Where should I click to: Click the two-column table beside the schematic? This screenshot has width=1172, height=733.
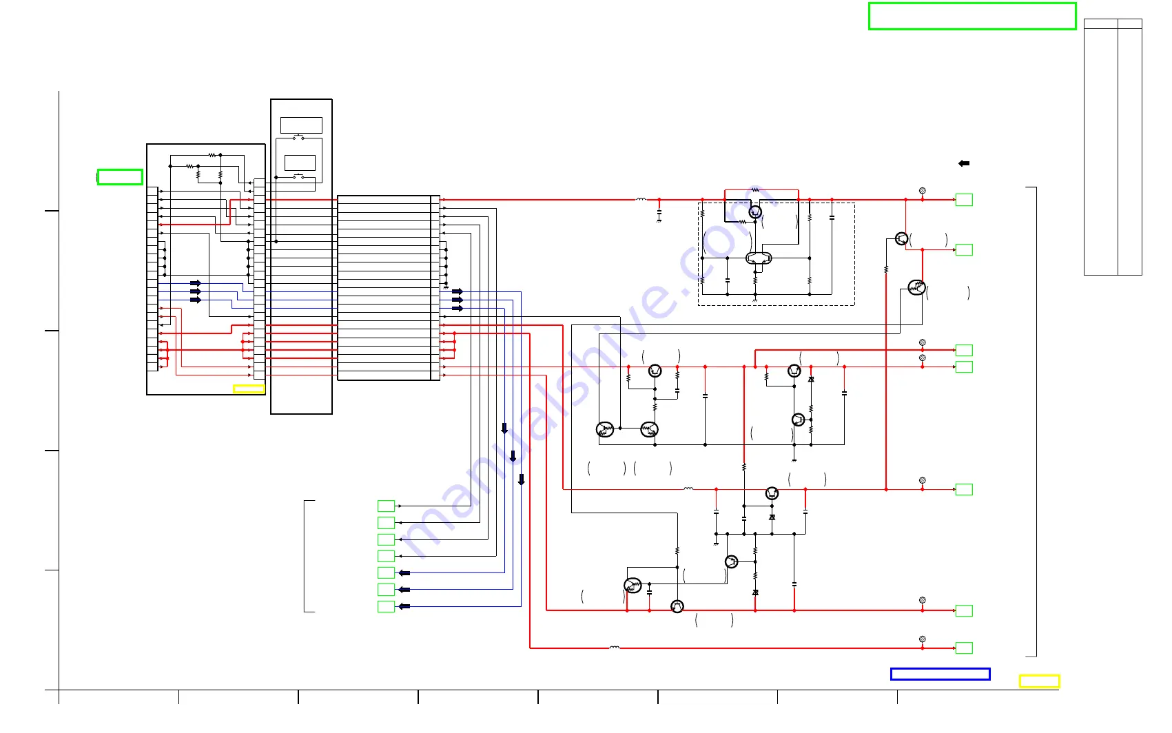1113,147
